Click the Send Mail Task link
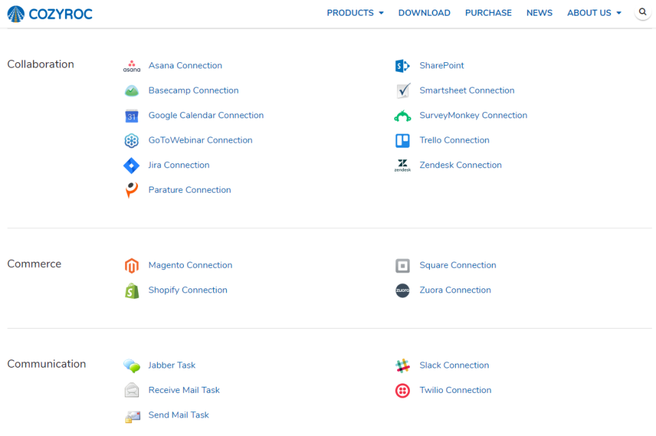656x436 pixels. 178,415
